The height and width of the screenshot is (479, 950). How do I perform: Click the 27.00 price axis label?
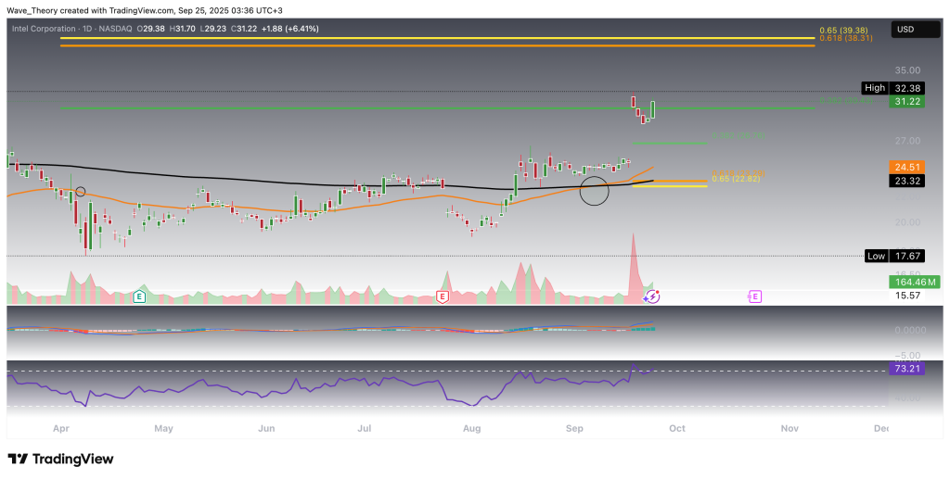click(907, 141)
